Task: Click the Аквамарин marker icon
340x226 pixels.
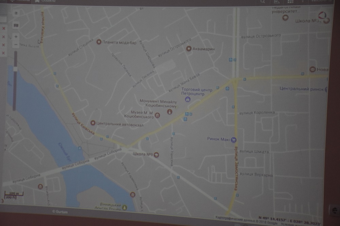Action: click(x=189, y=49)
